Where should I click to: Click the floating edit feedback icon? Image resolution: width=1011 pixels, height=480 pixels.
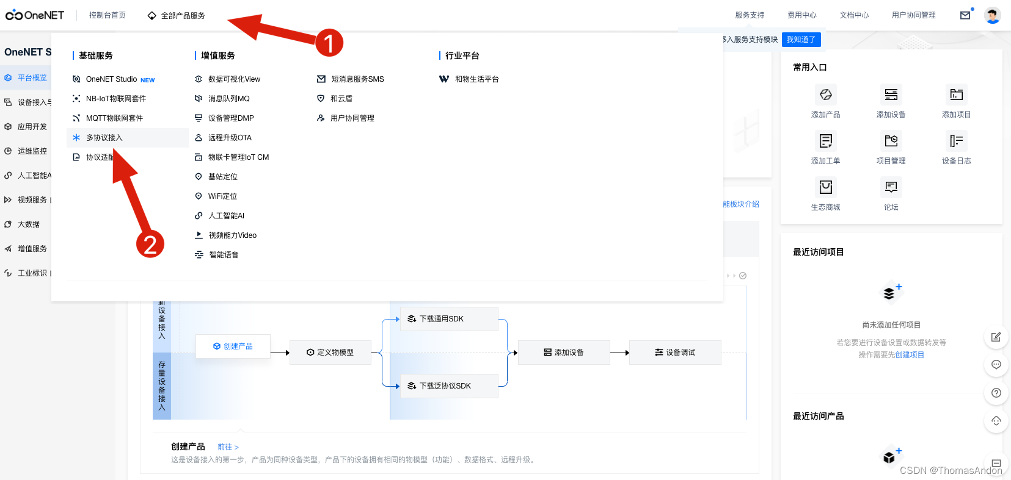coord(996,337)
